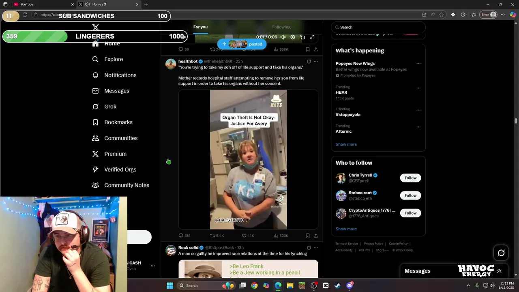Add page to browser favorites star
519x292 pixels.
442,15
